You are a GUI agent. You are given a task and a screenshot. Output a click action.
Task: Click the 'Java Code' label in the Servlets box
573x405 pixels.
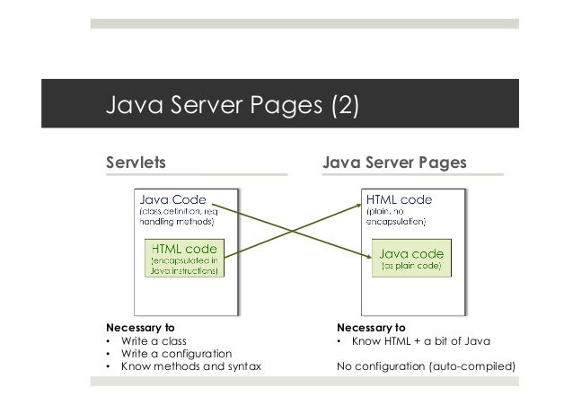172,199
